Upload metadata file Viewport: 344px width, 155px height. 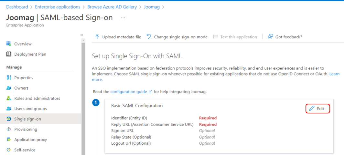point(118,37)
